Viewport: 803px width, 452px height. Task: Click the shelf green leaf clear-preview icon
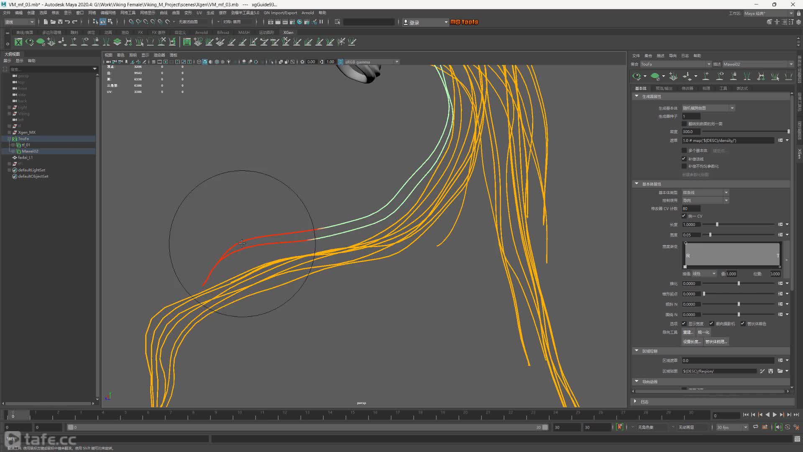(x=41, y=42)
